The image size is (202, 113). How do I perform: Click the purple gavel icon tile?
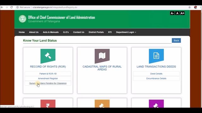(156, 104)
